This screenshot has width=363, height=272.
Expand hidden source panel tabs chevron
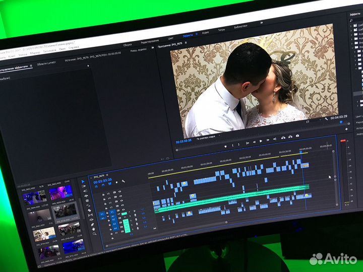153,48
